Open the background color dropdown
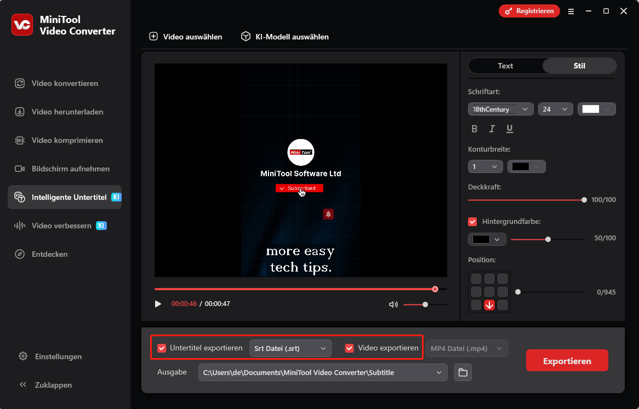 [487, 239]
